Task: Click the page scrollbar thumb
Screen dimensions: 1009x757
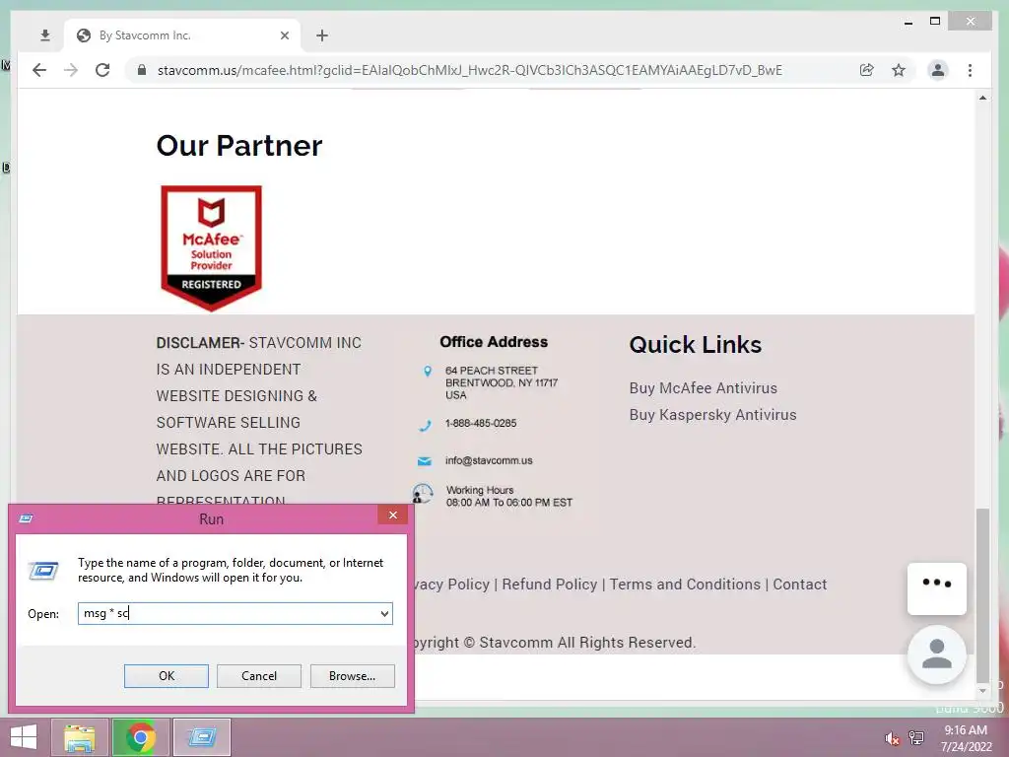Action: click(982, 594)
